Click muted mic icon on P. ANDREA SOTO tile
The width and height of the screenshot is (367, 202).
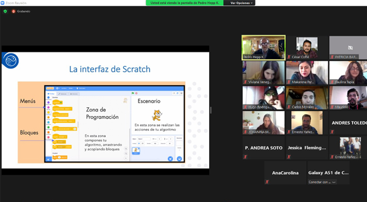(245, 157)
